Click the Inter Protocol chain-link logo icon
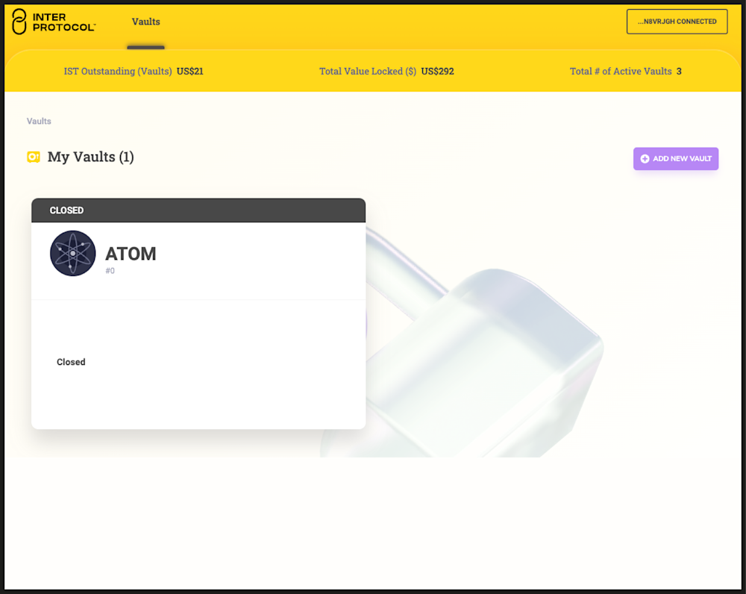This screenshot has width=746, height=594. (x=19, y=22)
